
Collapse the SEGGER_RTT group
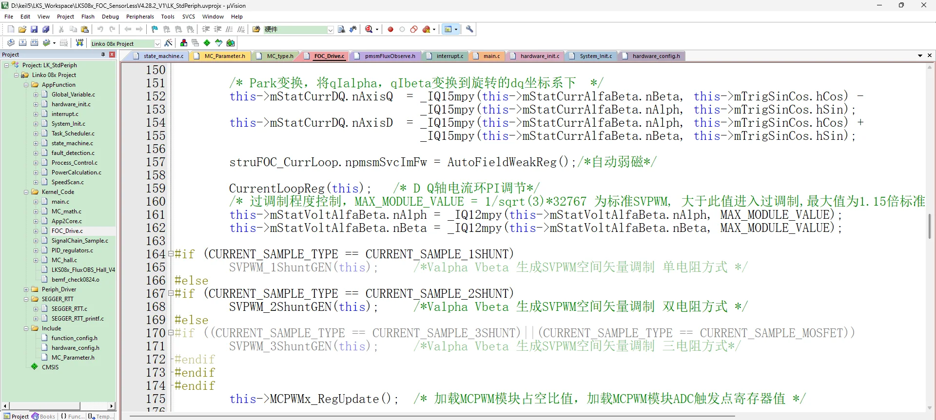26,299
